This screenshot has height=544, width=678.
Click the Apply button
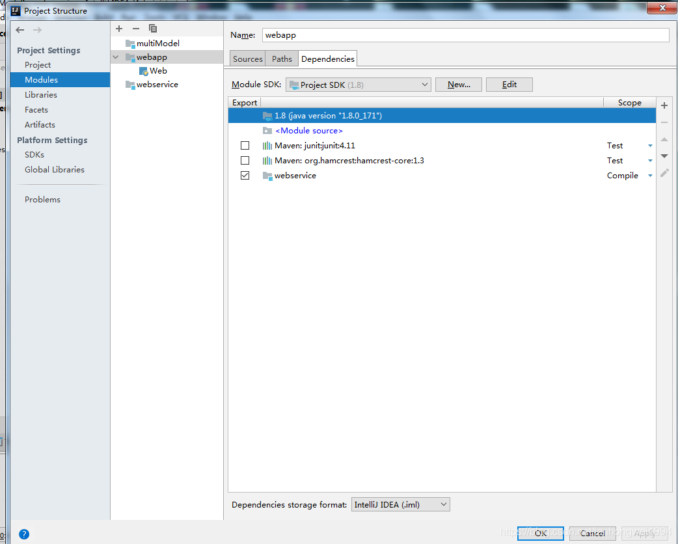tap(644, 533)
